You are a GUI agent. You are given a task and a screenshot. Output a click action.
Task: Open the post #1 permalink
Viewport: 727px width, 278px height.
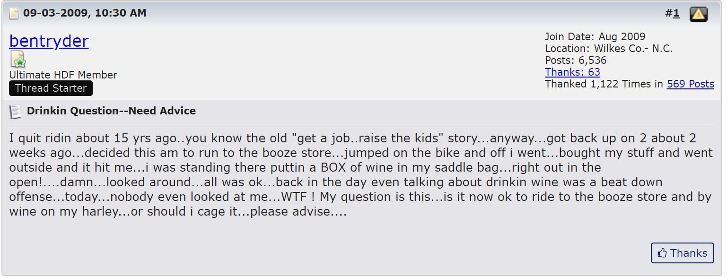coord(676,14)
